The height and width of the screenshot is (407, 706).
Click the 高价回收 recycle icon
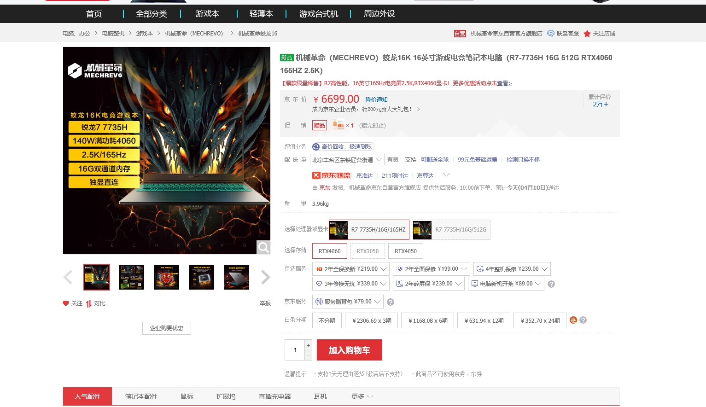pyautogui.click(x=316, y=147)
